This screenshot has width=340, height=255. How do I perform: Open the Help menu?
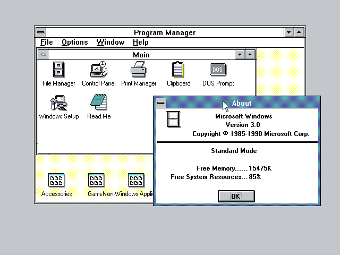click(x=140, y=42)
